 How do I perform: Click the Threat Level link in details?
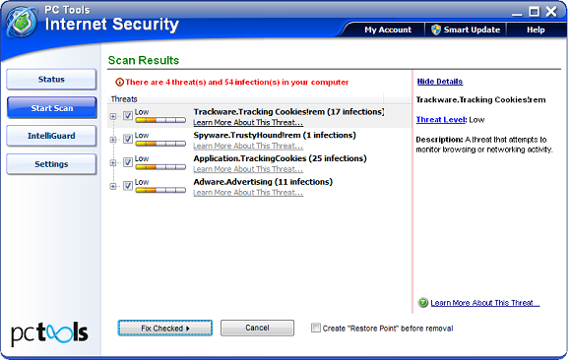pos(441,120)
